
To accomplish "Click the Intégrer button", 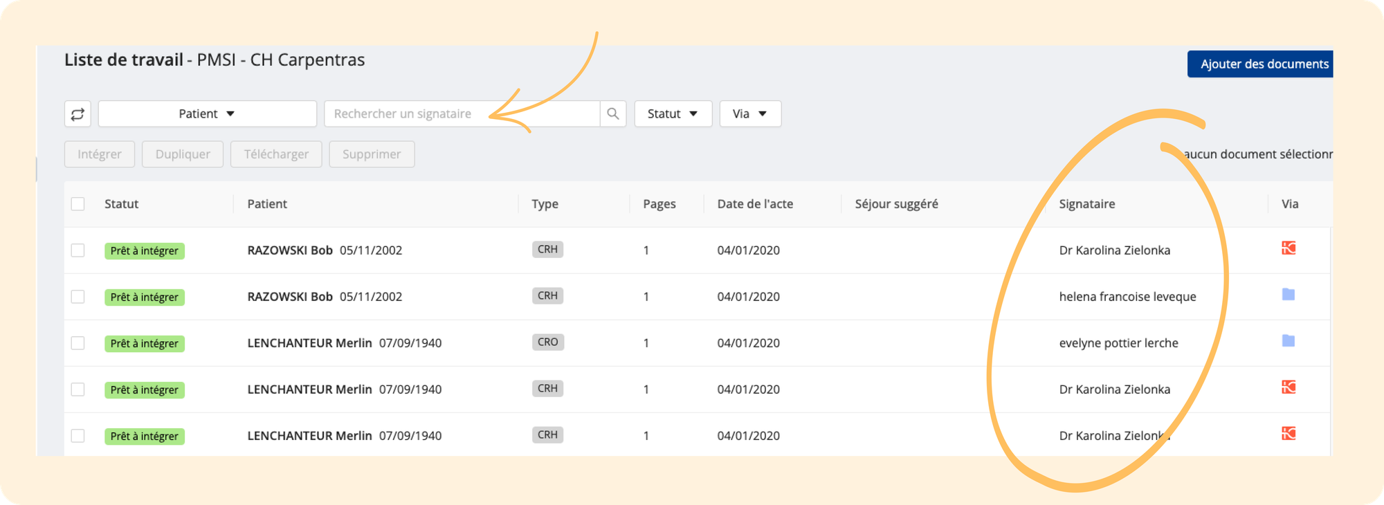I will tap(100, 154).
